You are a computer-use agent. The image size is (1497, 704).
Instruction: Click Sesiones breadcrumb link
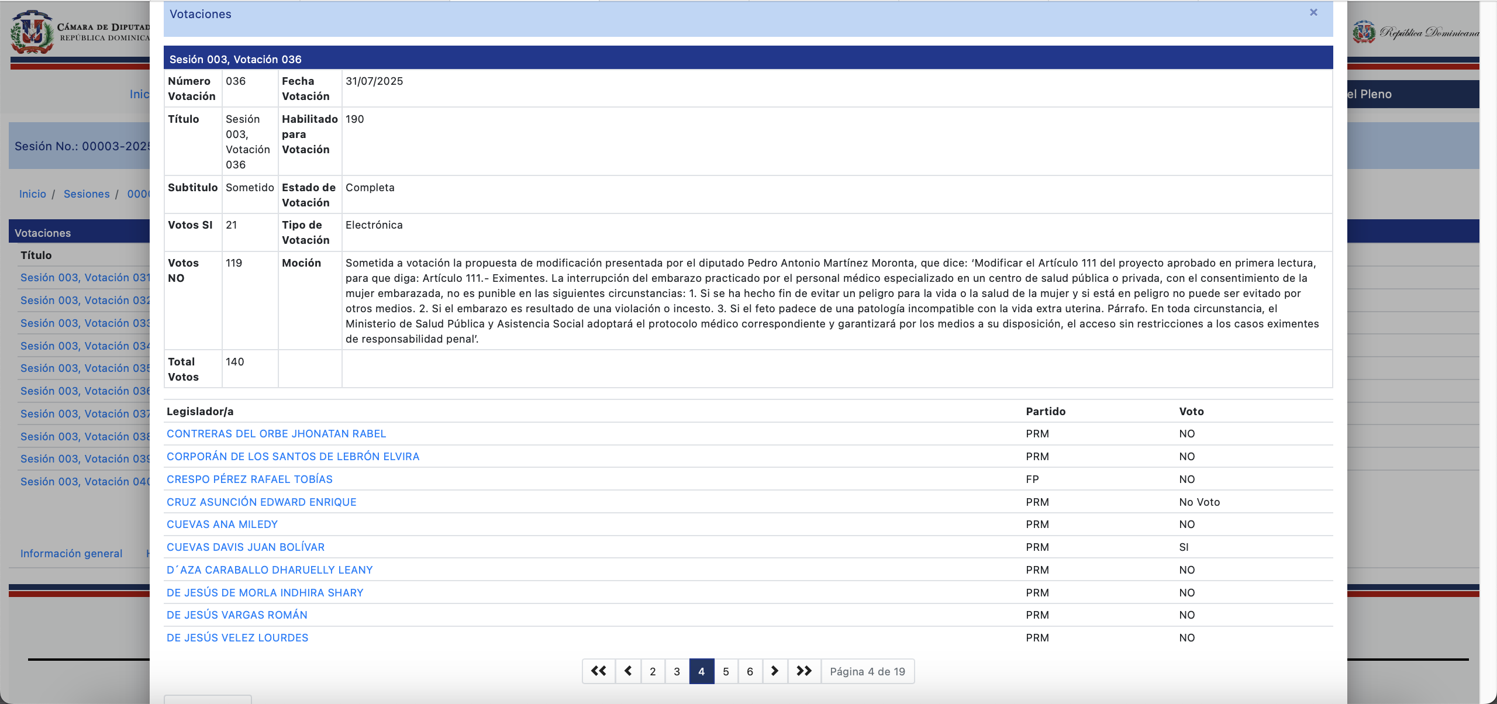click(87, 194)
